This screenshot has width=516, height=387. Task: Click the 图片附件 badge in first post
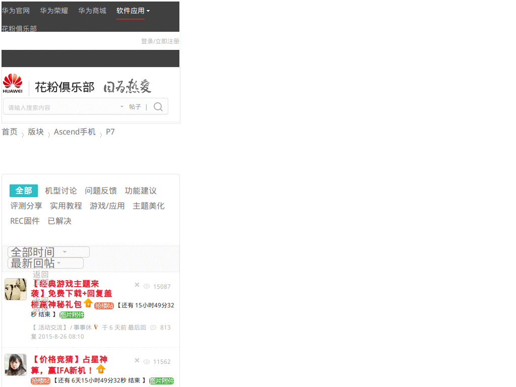pyautogui.click(x=72, y=315)
